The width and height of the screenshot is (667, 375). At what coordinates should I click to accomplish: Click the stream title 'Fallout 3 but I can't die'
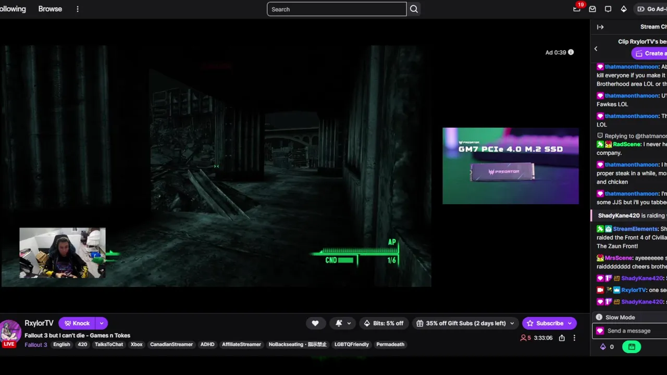(x=77, y=335)
